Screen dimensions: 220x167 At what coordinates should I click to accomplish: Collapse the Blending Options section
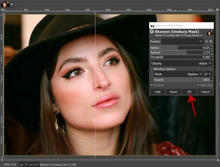pyautogui.click(x=152, y=69)
